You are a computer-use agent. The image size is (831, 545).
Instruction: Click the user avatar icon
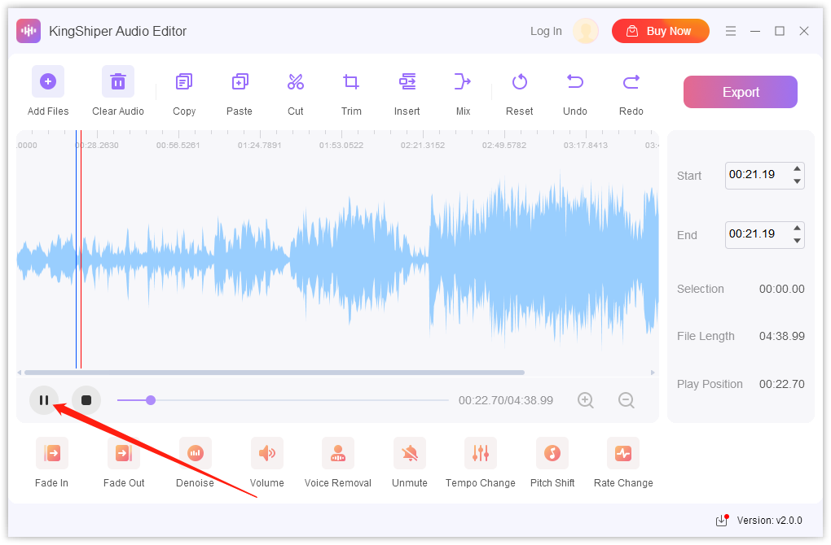tap(586, 31)
